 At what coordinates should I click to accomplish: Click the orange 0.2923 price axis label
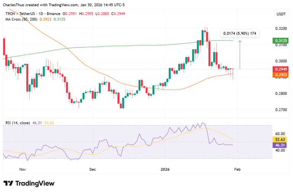pyautogui.click(x=280, y=75)
